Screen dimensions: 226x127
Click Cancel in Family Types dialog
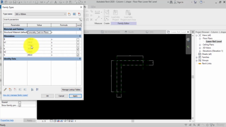point(61,96)
